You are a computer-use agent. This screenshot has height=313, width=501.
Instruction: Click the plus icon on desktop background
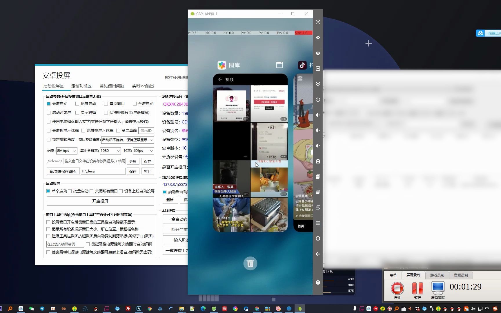369,43
